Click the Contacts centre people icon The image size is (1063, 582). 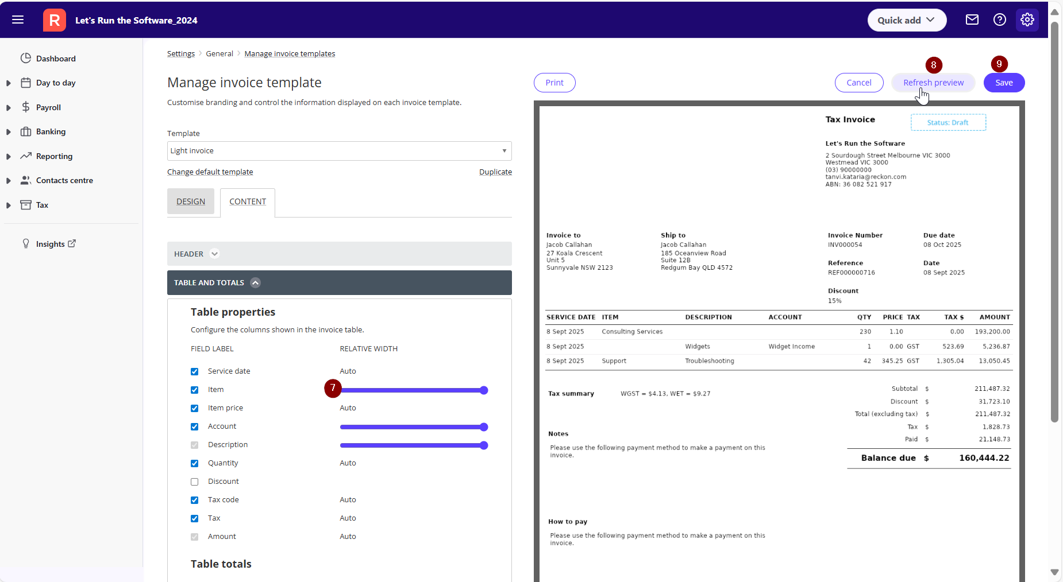tap(26, 180)
